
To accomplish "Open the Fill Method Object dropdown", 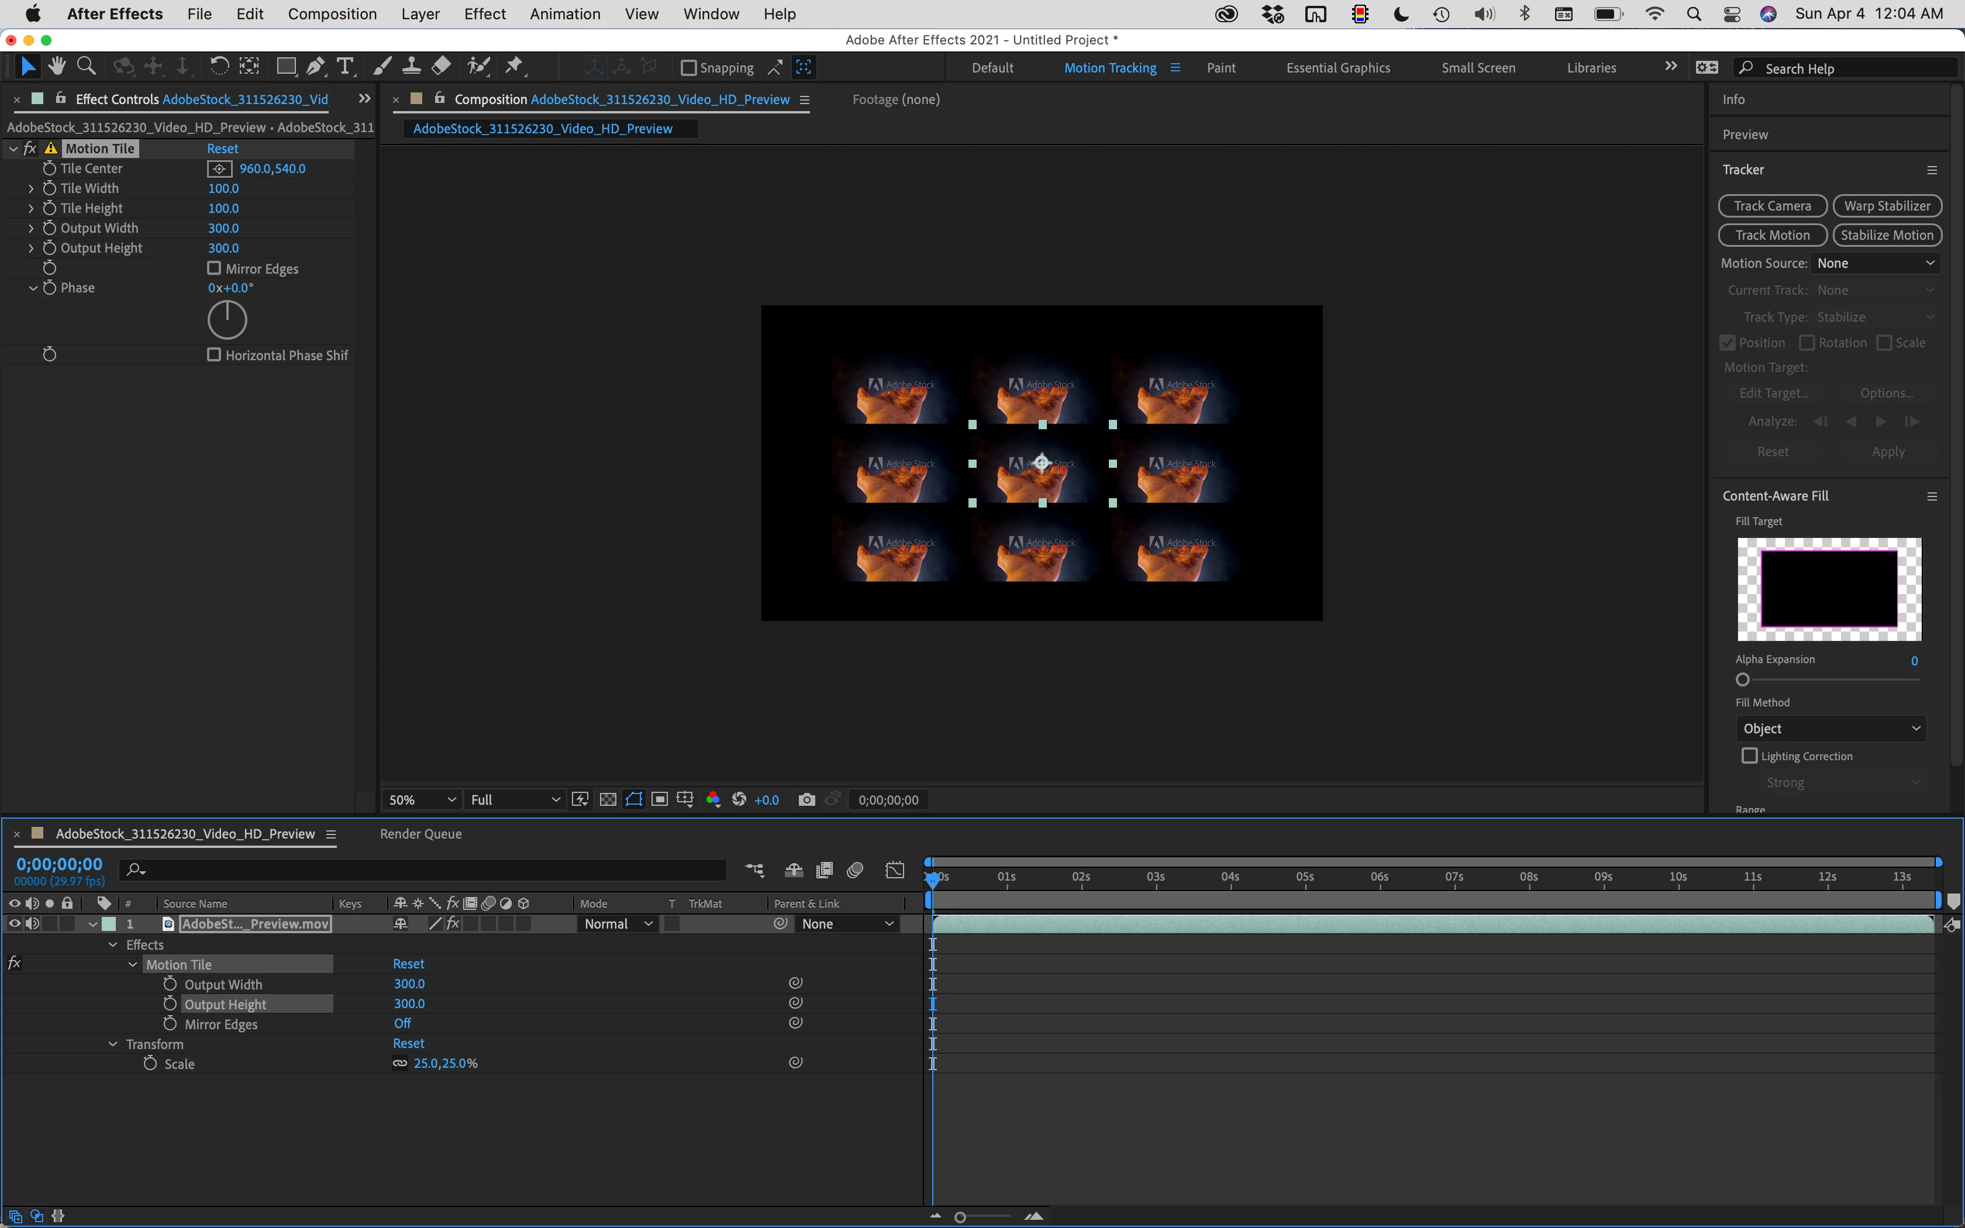I will tap(1830, 729).
